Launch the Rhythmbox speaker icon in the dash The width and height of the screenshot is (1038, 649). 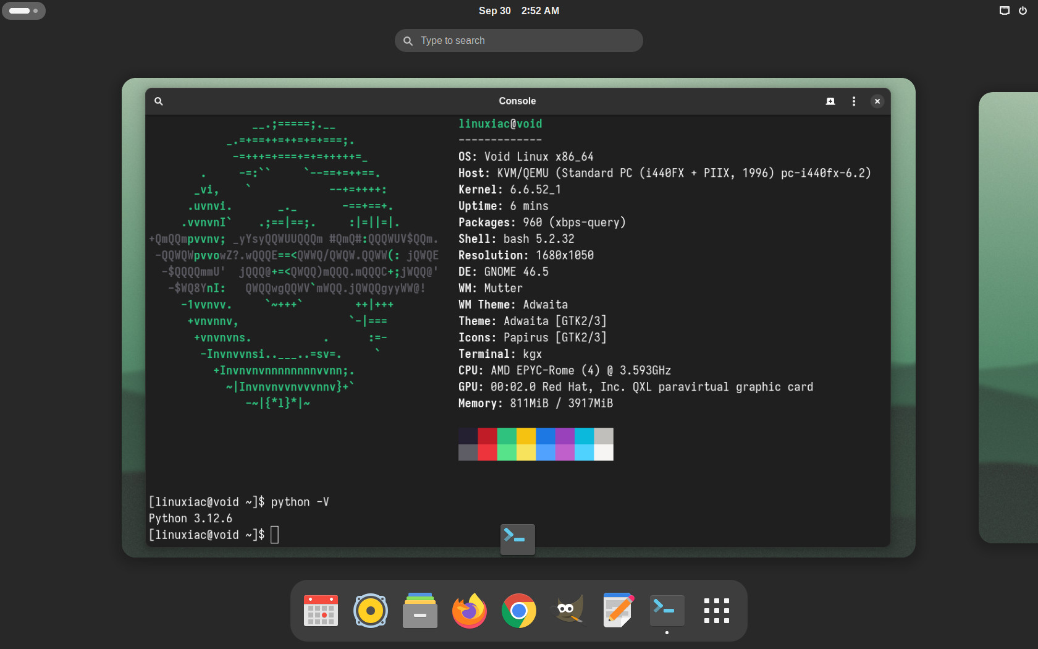pyautogui.click(x=371, y=611)
